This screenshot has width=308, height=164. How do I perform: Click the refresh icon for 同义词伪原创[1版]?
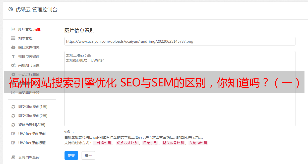point(13,107)
